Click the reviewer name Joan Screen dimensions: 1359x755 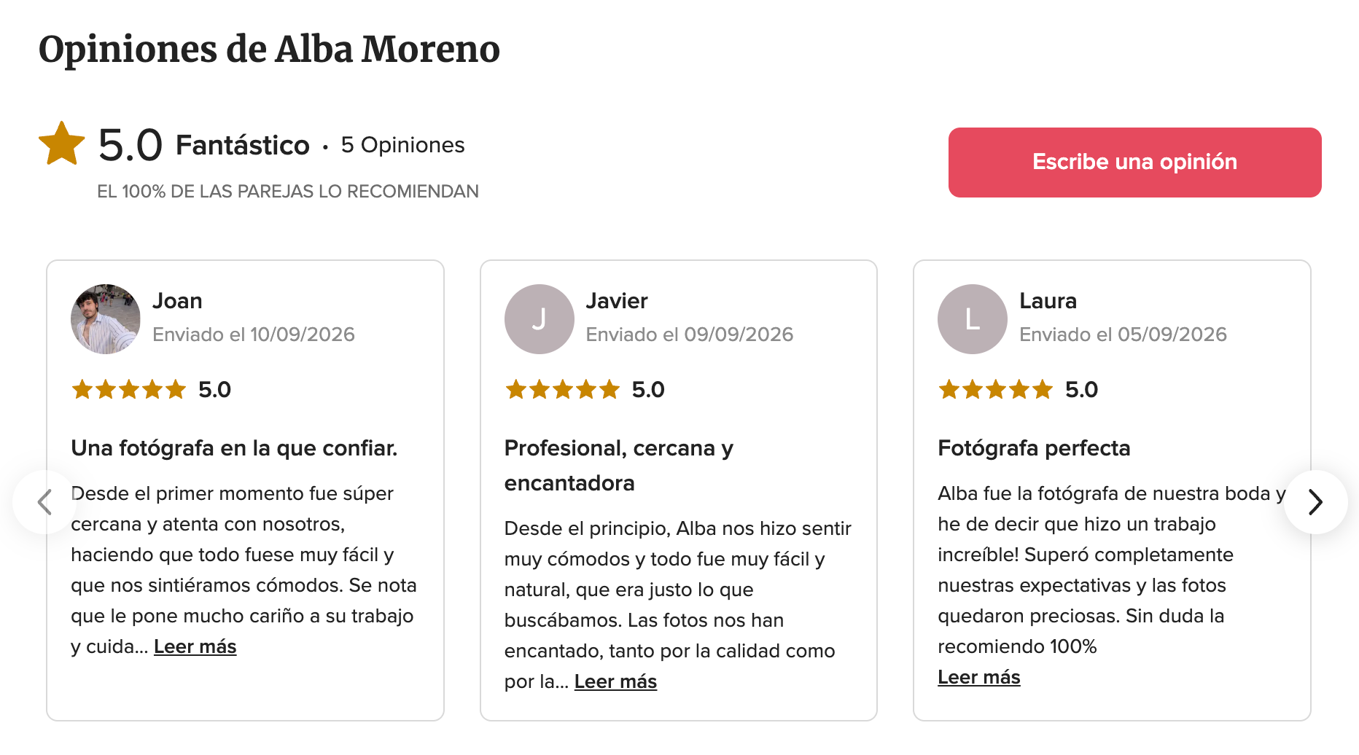pyautogui.click(x=177, y=300)
